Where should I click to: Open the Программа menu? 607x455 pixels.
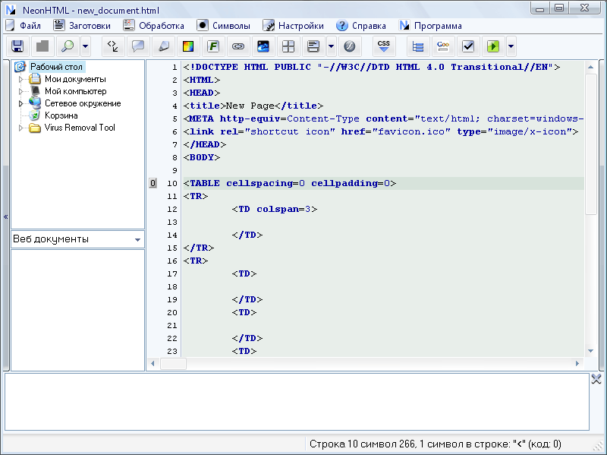pyautogui.click(x=430, y=26)
